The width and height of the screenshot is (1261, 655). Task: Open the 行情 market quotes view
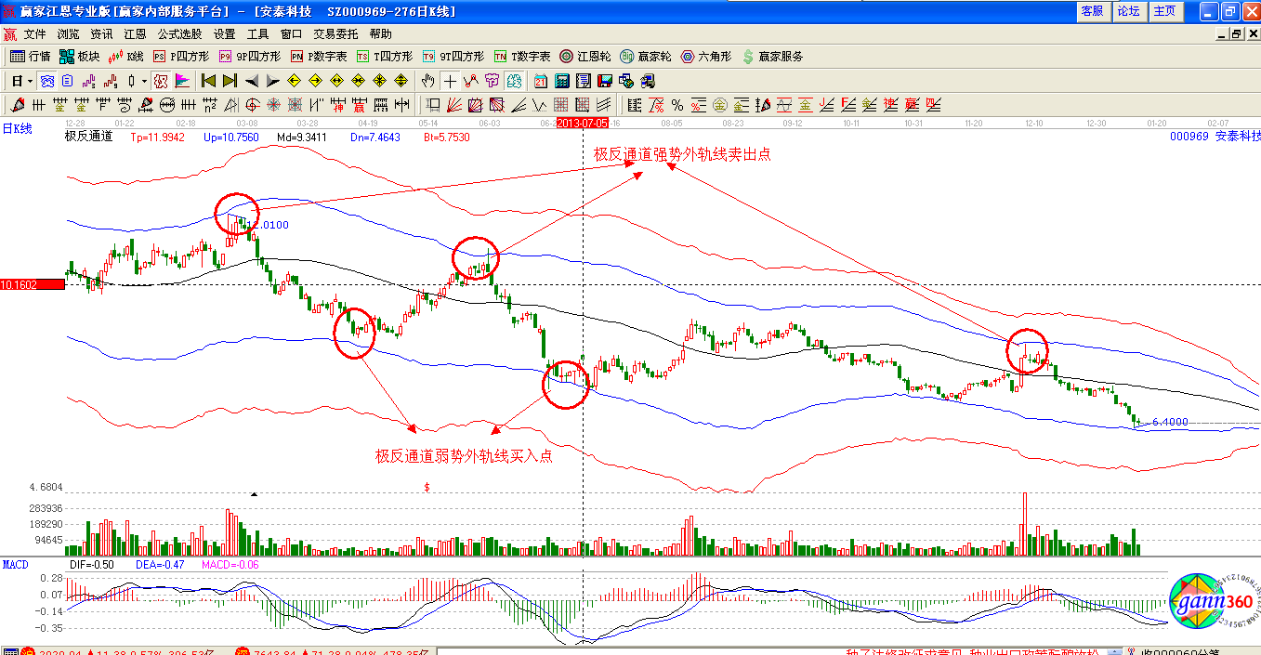30,57
